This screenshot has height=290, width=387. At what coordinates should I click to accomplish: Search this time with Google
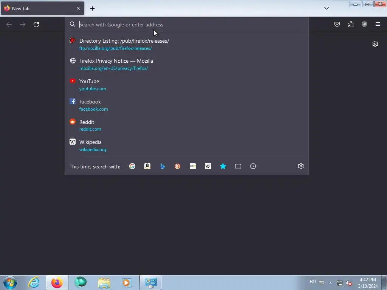(132, 166)
